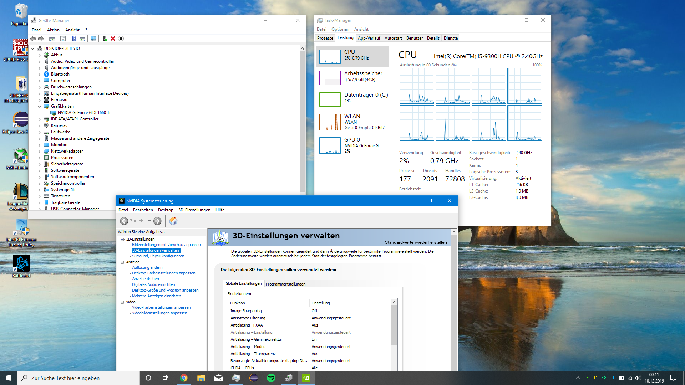Click the red X uninstall device icon
The width and height of the screenshot is (685, 385).
113,38
